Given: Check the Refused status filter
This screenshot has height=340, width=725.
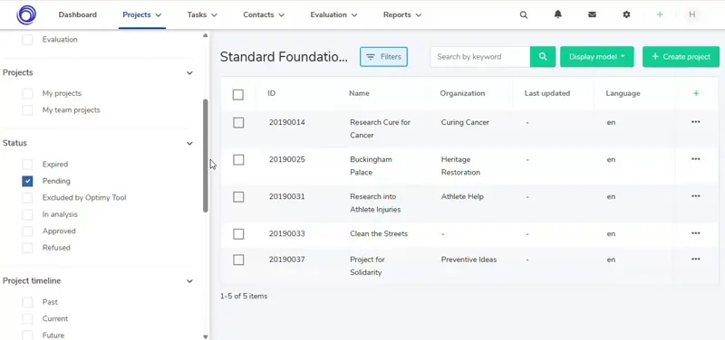Looking at the screenshot, I should pyautogui.click(x=28, y=247).
